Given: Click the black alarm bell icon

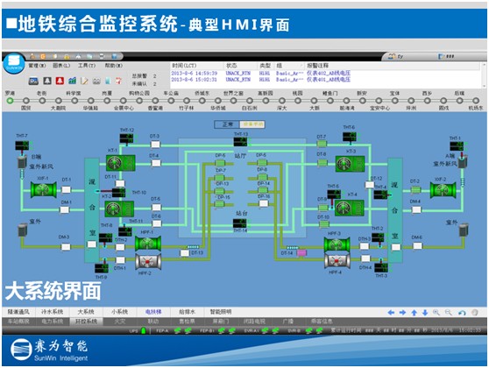Looking at the screenshot, I should pyautogui.click(x=47, y=81).
